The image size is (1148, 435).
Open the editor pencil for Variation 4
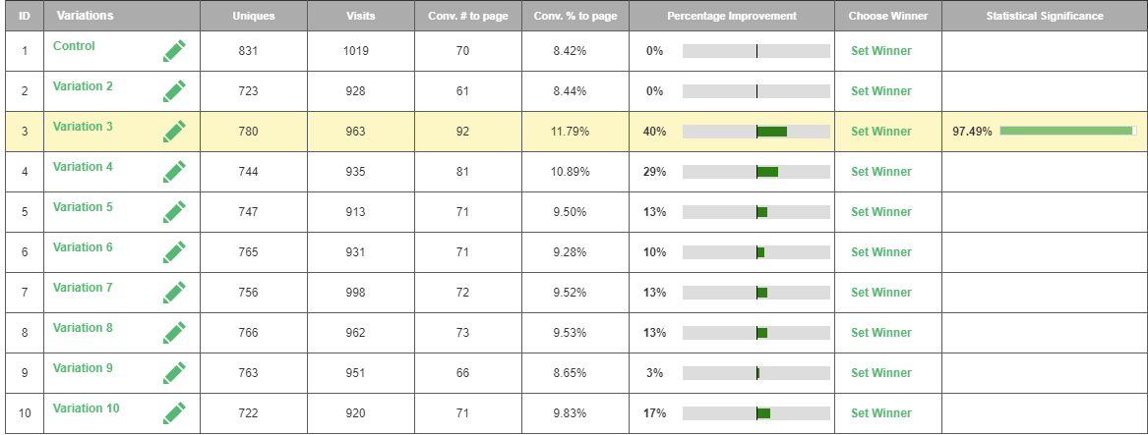pos(174,172)
